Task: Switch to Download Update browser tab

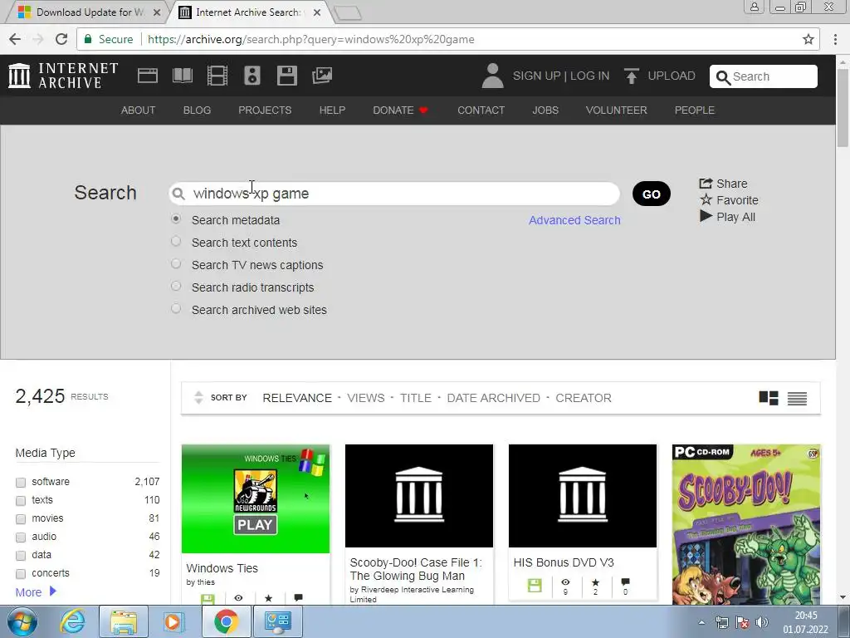Action: click(x=88, y=12)
